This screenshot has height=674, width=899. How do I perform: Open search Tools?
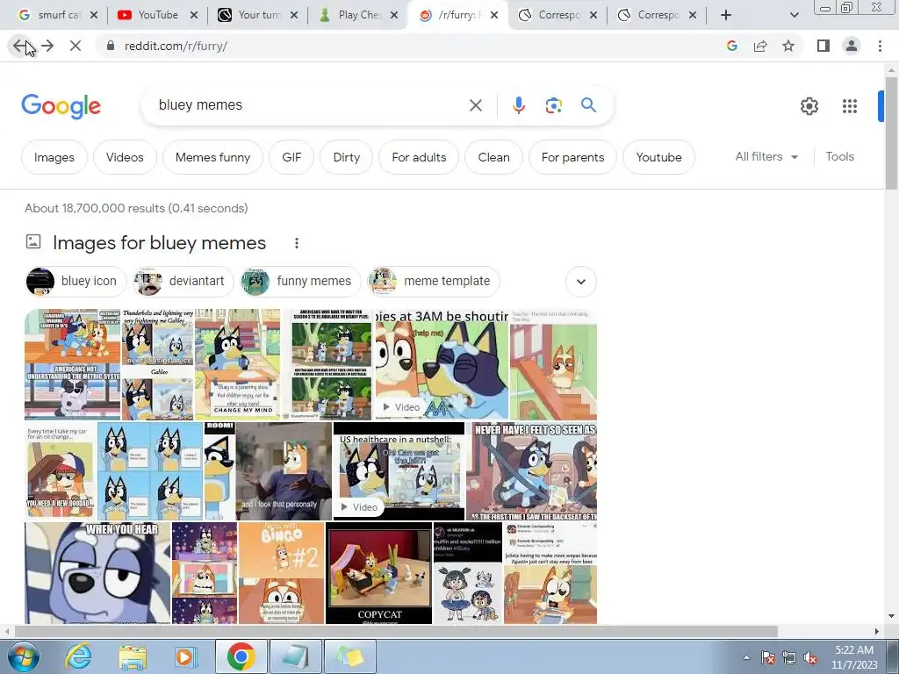click(839, 156)
